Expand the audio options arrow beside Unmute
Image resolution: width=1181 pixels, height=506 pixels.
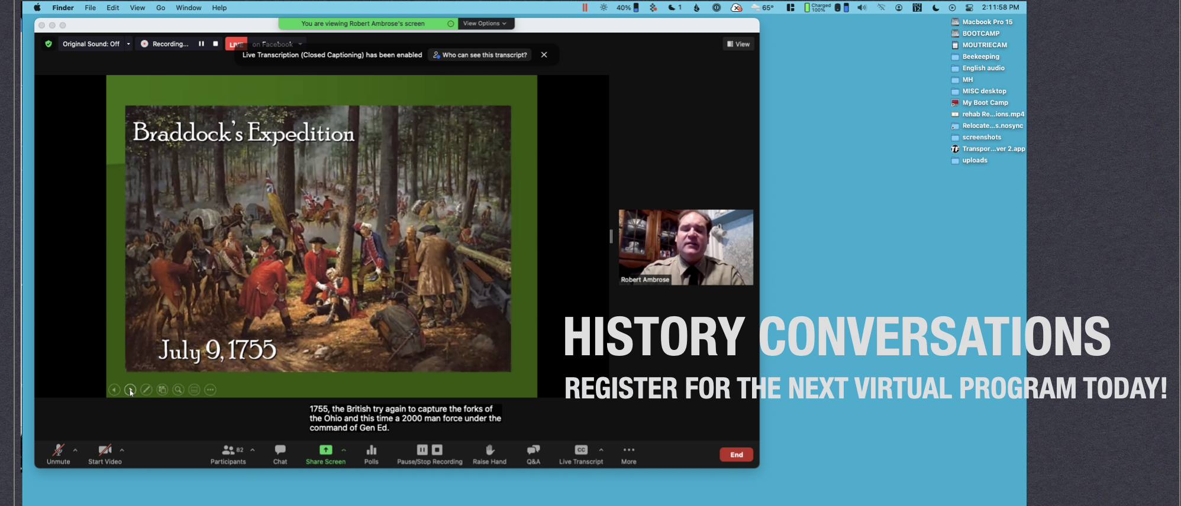[x=75, y=450]
